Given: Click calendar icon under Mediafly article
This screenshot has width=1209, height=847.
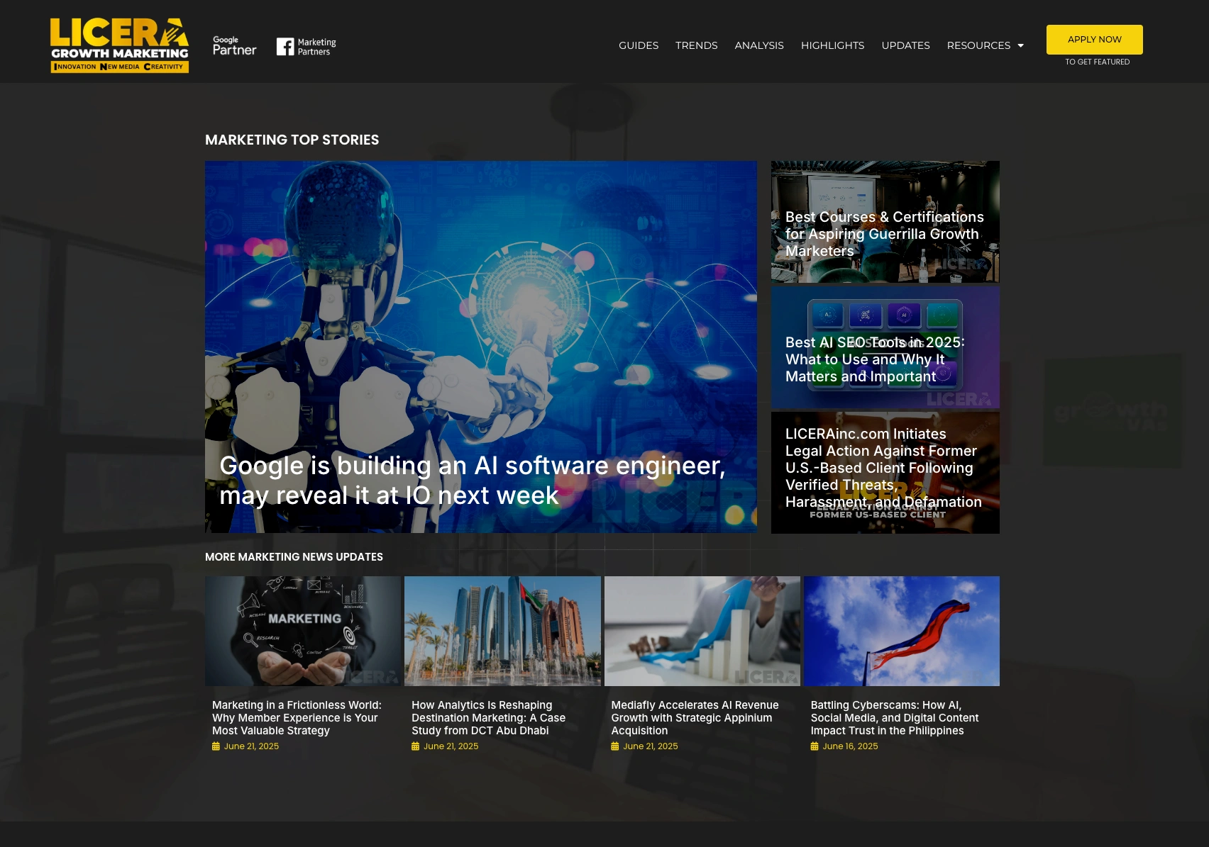Looking at the screenshot, I should tap(614, 746).
